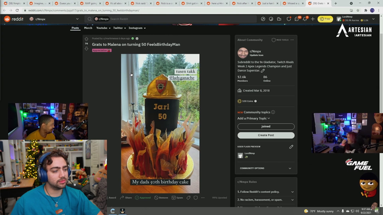Click the 500 Coins community entry
The height and width of the screenshot is (215, 383).
point(247,101)
